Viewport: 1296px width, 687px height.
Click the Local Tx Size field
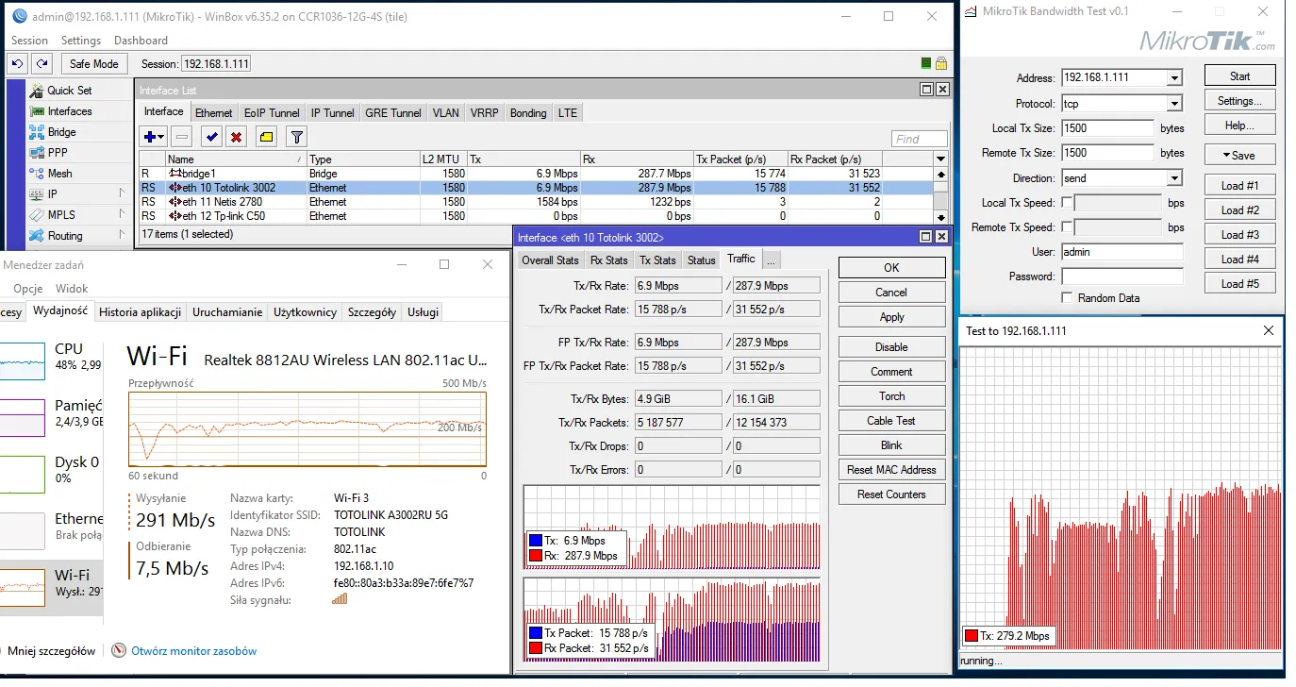point(1107,127)
